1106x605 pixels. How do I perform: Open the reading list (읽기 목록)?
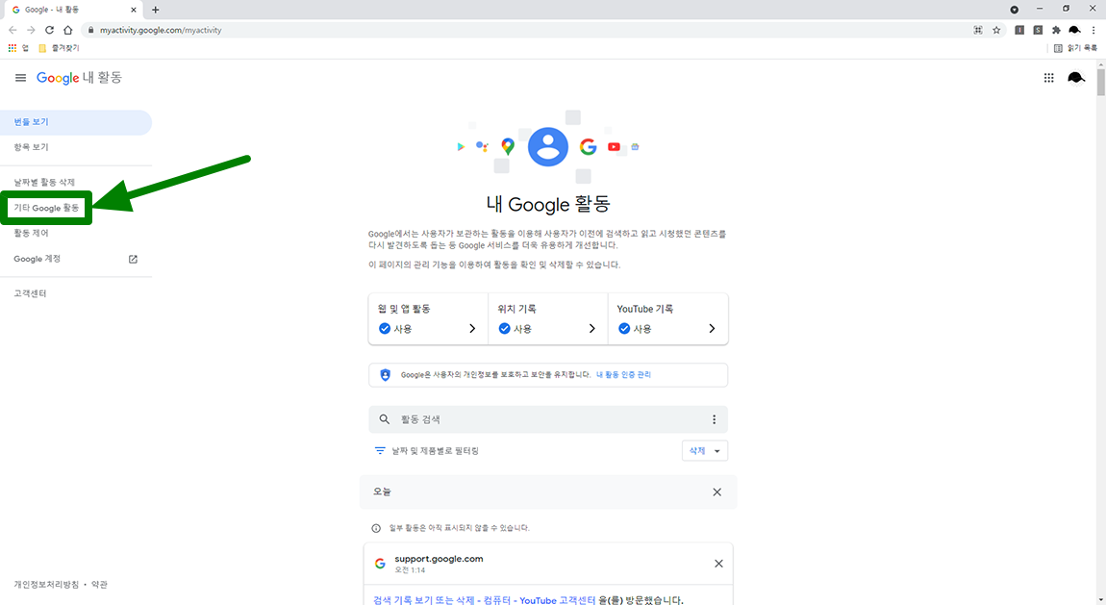click(x=1075, y=48)
